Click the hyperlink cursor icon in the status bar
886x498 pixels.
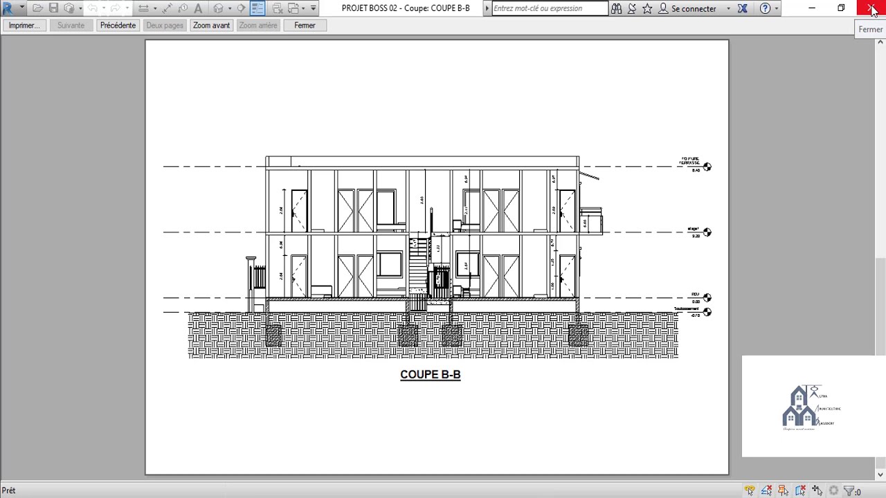[750, 490]
